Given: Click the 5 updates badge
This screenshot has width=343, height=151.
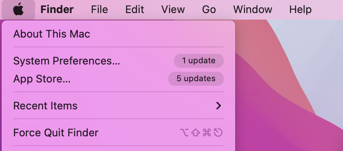Looking at the screenshot, I should click(196, 79).
